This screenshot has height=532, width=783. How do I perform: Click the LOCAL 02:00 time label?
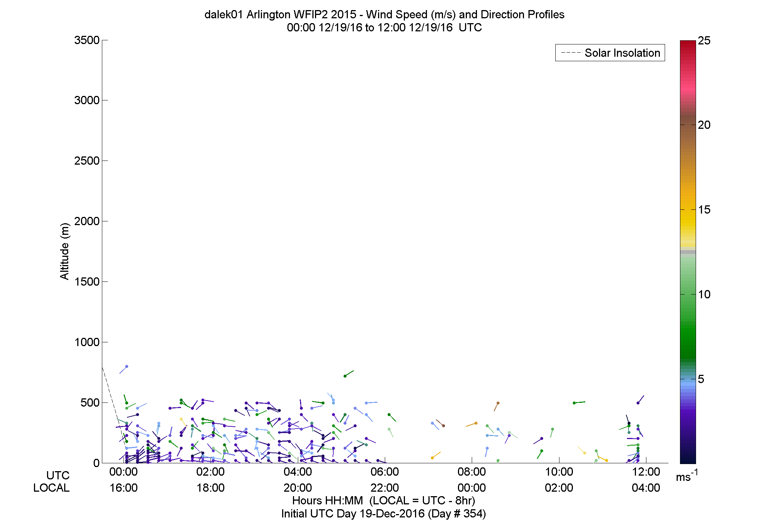(559, 488)
